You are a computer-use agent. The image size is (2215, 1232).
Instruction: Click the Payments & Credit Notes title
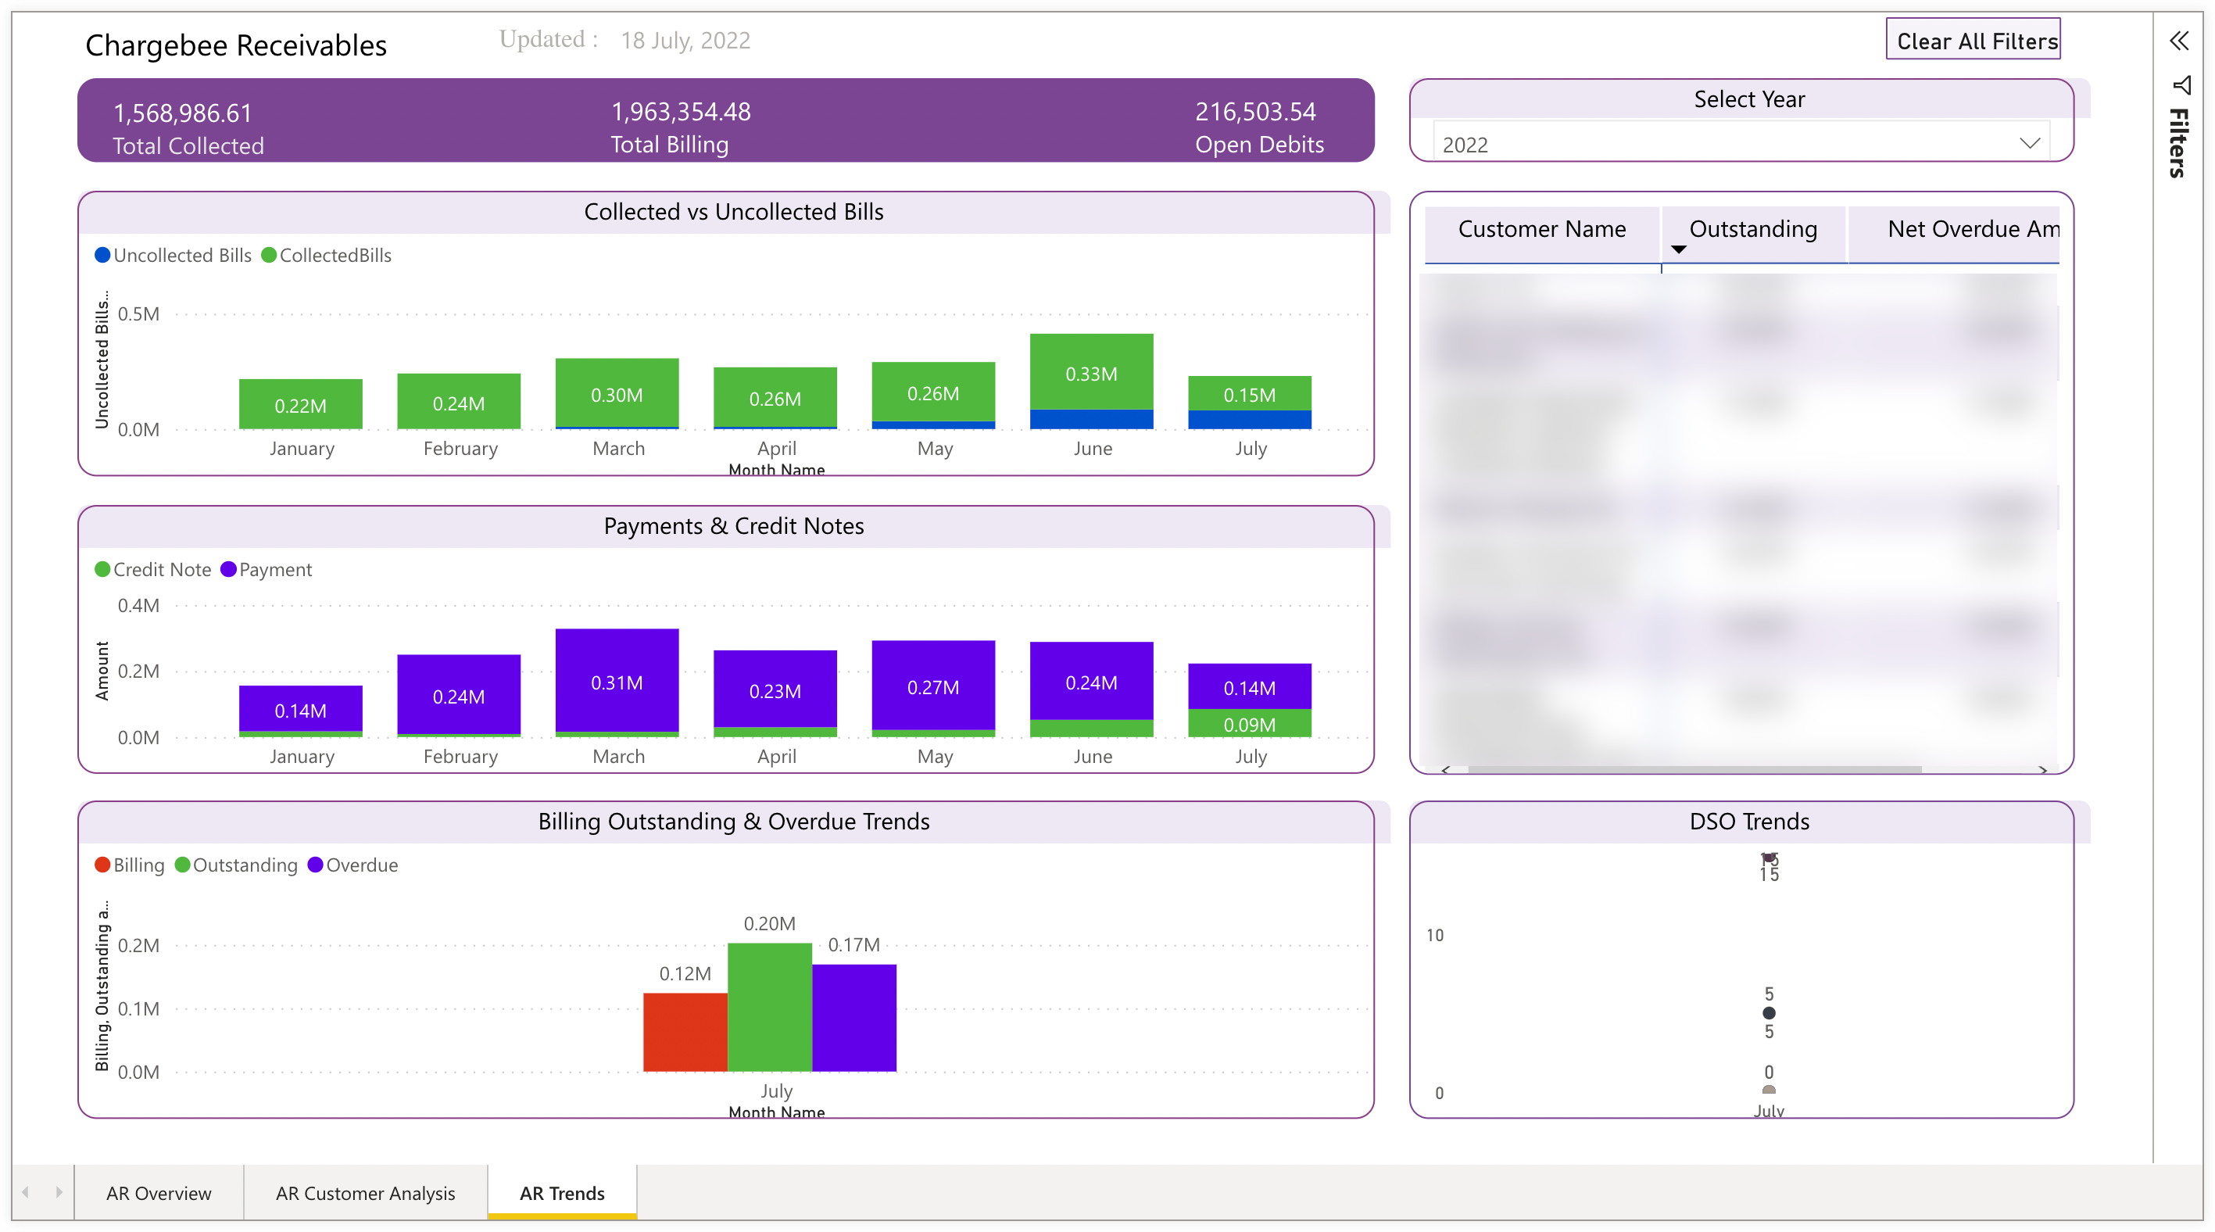tap(733, 525)
